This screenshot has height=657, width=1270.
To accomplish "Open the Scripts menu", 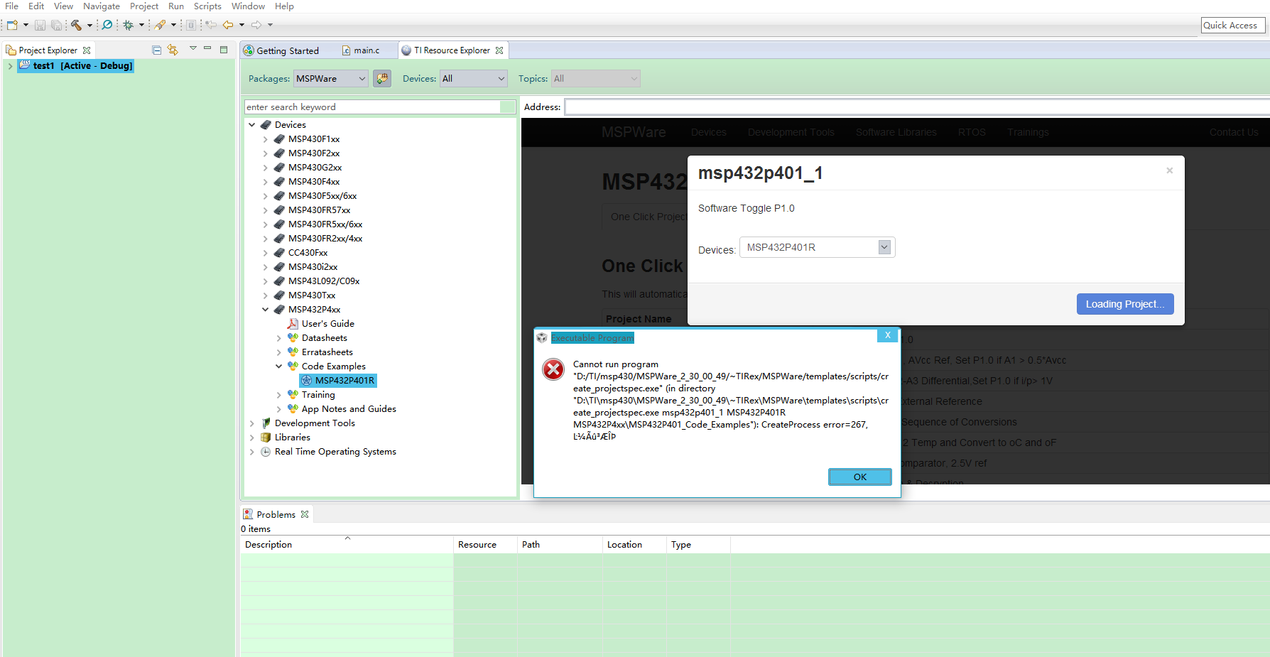I will coord(207,6).
